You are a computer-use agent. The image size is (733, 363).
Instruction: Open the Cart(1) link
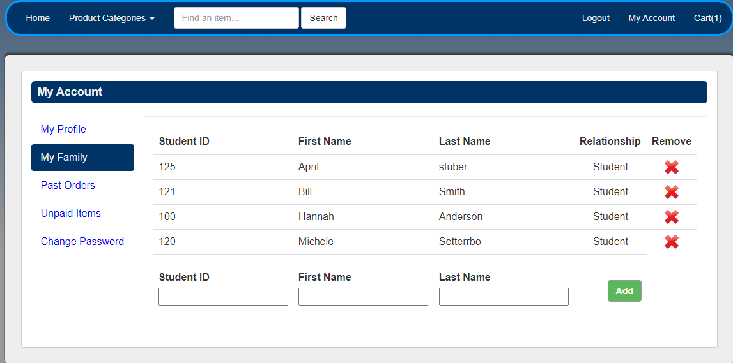coord(707,18)
